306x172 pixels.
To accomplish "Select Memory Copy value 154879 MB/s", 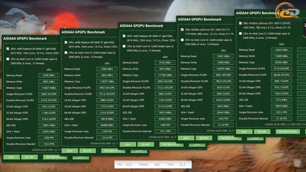I will 223,69.
